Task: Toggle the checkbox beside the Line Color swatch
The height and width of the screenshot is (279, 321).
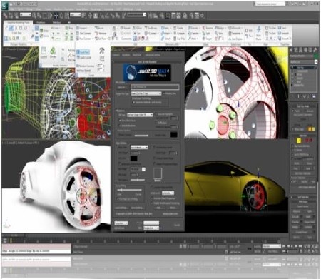Action: (x=154, y=158)
